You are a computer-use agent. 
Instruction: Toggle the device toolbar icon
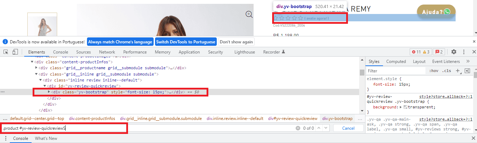coord(15,52)
